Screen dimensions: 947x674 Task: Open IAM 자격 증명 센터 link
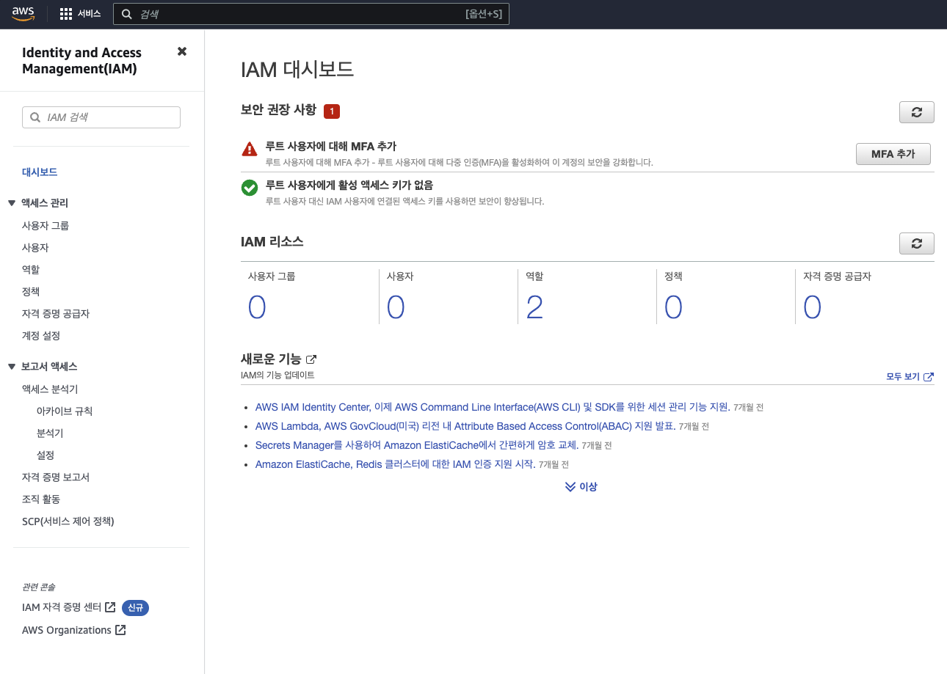62,607
